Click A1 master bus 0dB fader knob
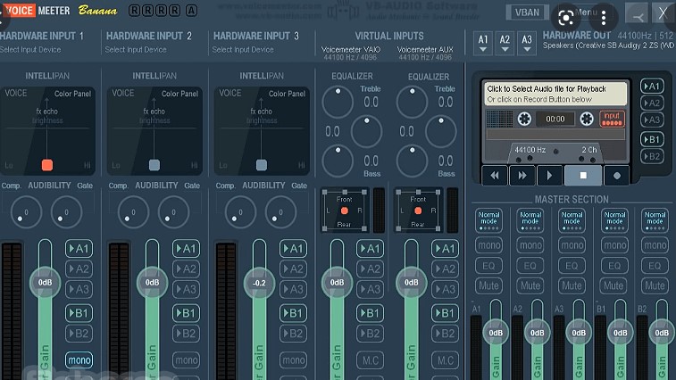Screen dimensions: 676x380 tap(496, 333)
